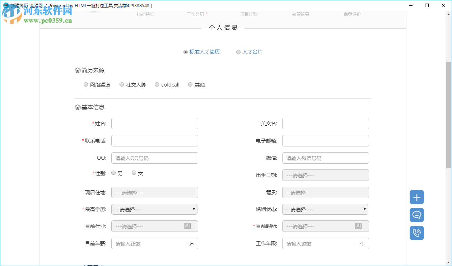Screen dimensions: 452x266
Task: Click the blue plus icon in the sidebar
Action: click(x=416, y=197)
